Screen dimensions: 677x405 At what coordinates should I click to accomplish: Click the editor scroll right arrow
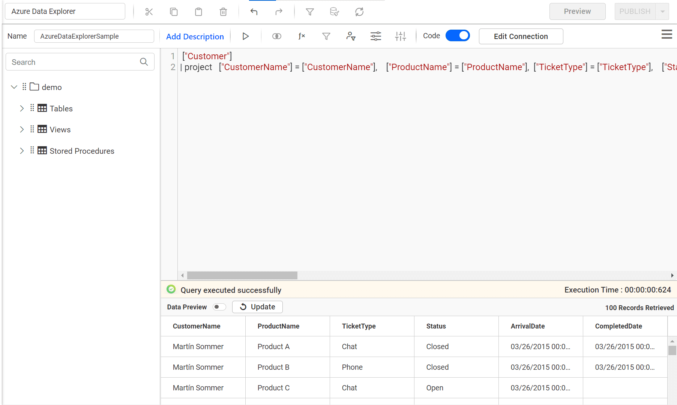pos(672,276)
